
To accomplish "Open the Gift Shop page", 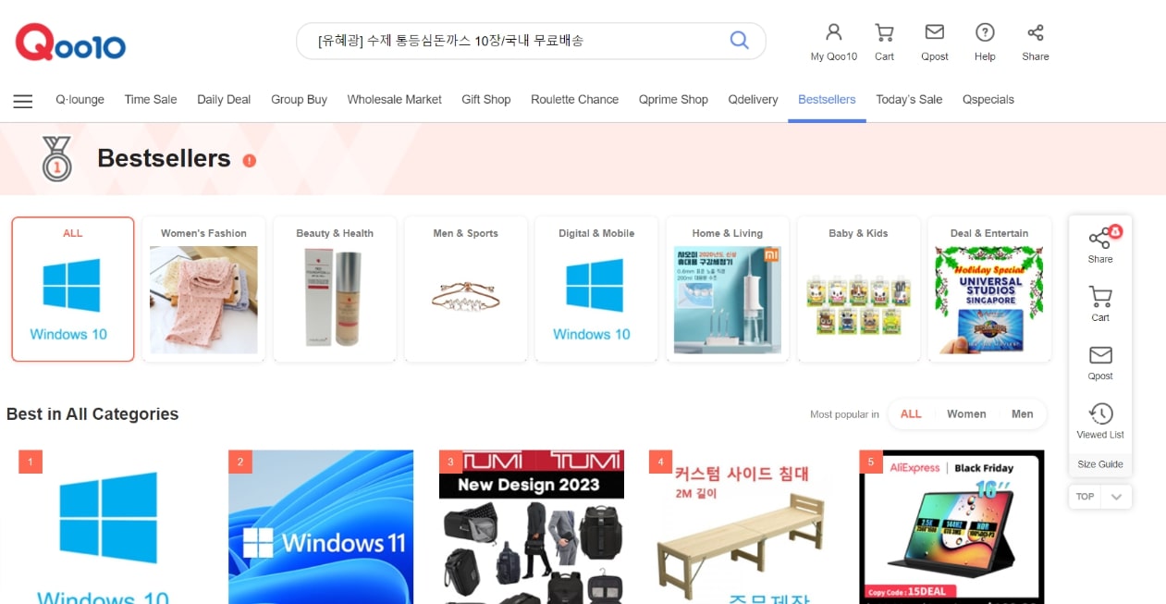I will (x=486, y=99).
